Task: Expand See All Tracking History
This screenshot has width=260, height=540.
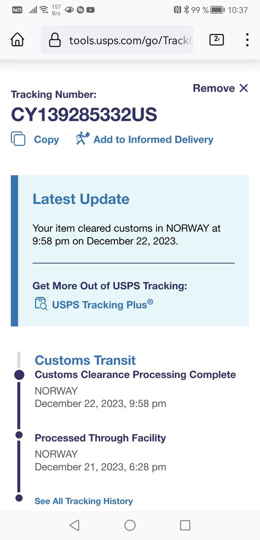Action: pos(83,500)
